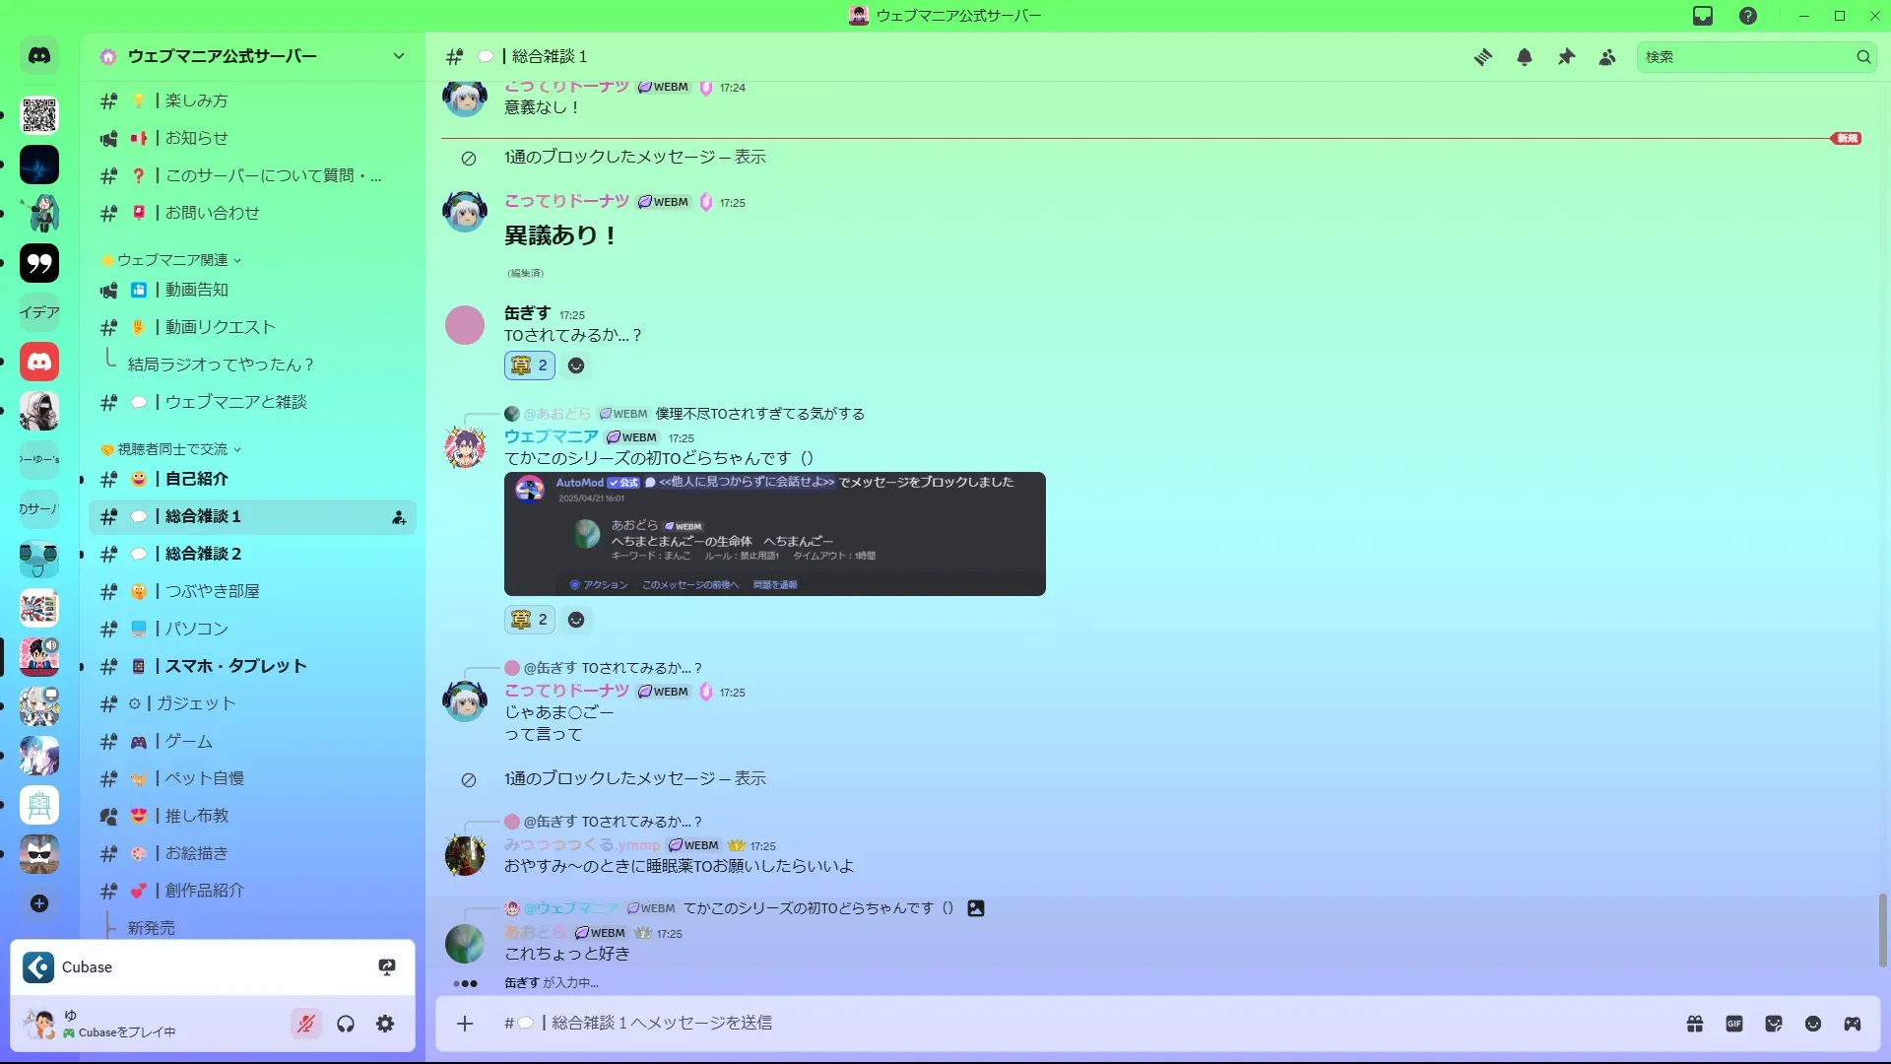
Task: Open the GIF picker
Action: 1734,1024
